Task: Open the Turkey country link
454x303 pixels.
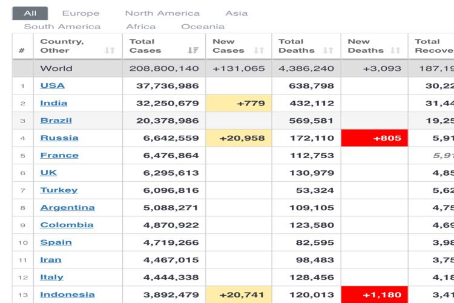Action: [59, 190]
